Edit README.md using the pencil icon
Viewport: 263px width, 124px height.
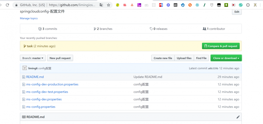click(238, 117)
